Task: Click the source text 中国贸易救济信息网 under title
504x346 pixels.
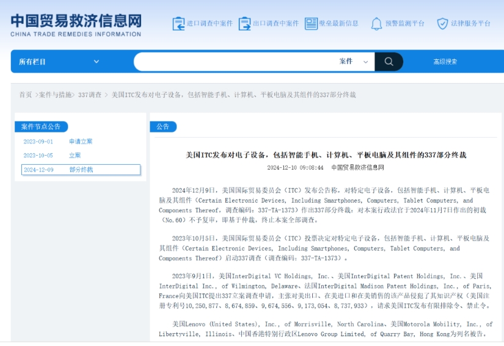Action: click(357, 168)
